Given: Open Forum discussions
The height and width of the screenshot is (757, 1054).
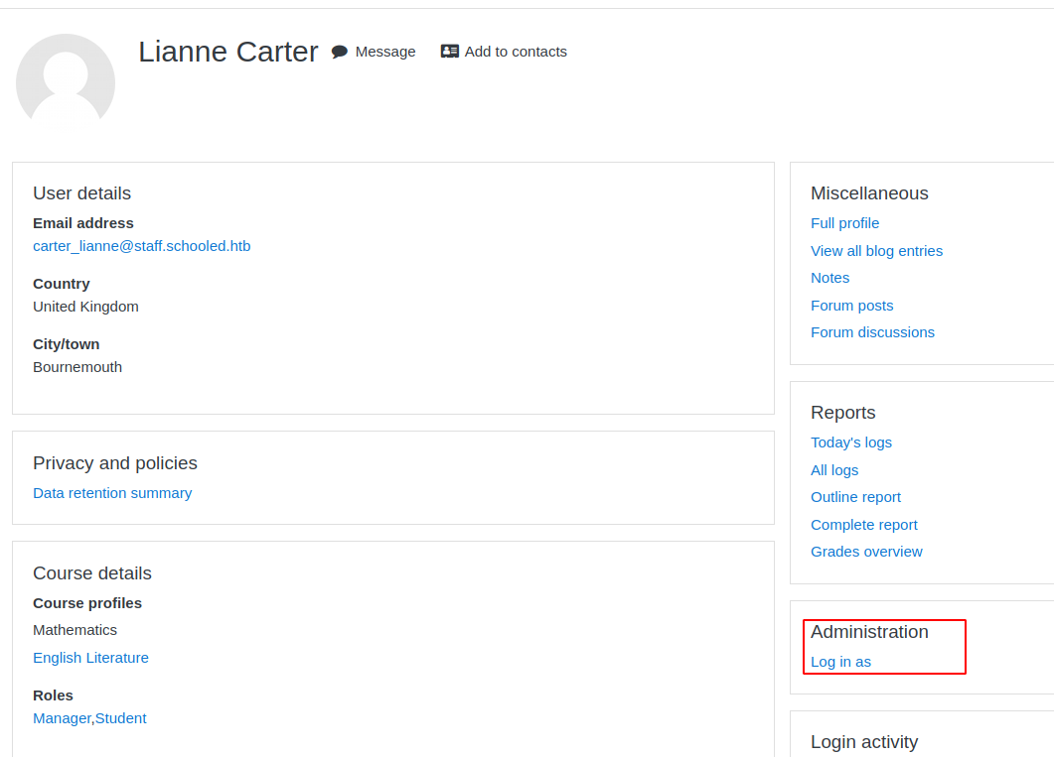Looking at the screenshot, I should coord(872,332).
